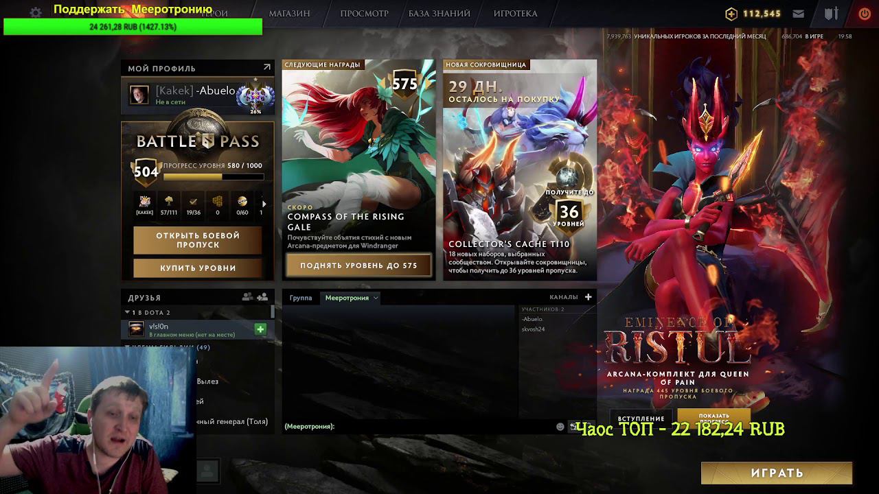Click the friends list scrollbar
879x494 pixels.
pos(272,311)
